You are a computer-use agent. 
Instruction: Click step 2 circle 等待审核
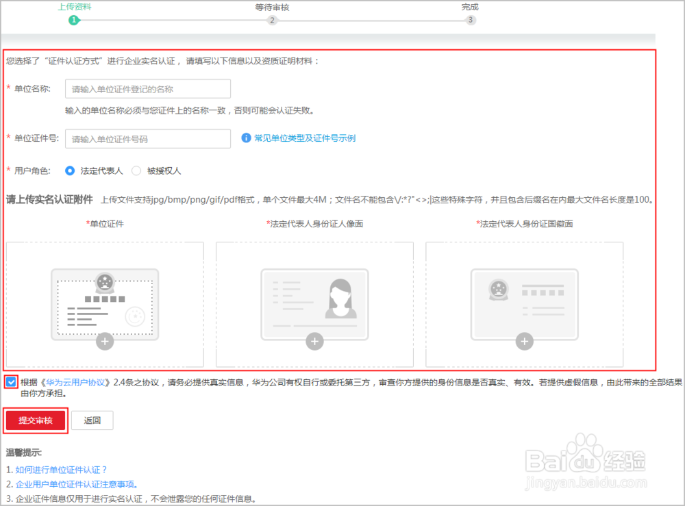[x=272, y=20]
